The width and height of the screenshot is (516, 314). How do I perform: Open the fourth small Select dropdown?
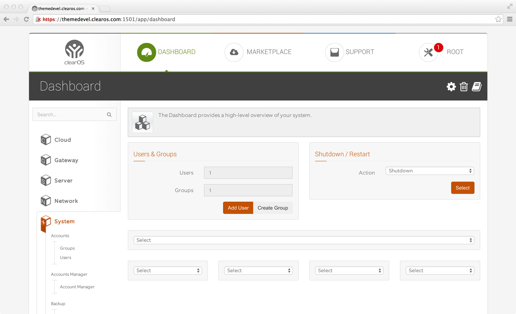pyautogui.click(x=440, y=271)
